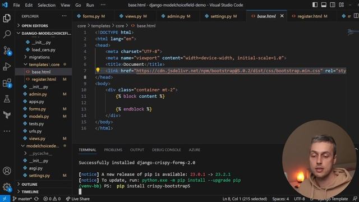
Task: Open notifications bell in status bar
Action: [x=355, y=199]
